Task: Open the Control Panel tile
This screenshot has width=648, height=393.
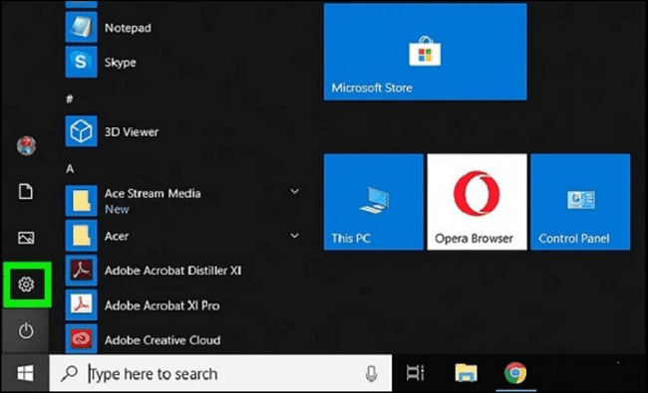Action: [580, 202]
